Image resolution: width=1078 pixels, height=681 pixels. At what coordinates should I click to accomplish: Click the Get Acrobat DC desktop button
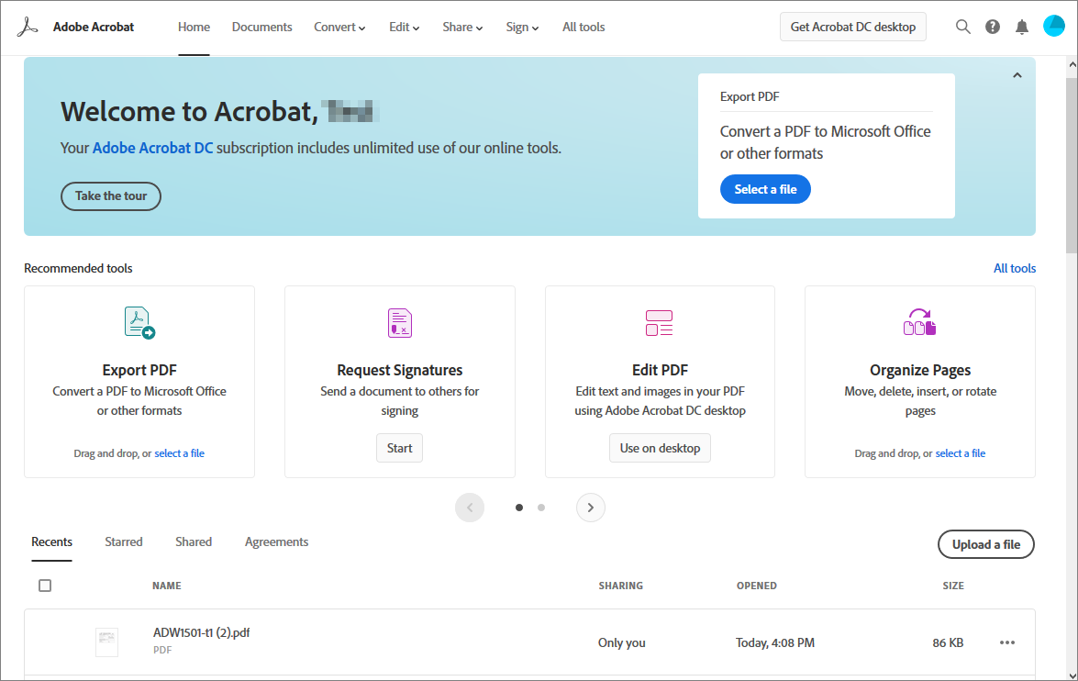click(x=852, y=27)
